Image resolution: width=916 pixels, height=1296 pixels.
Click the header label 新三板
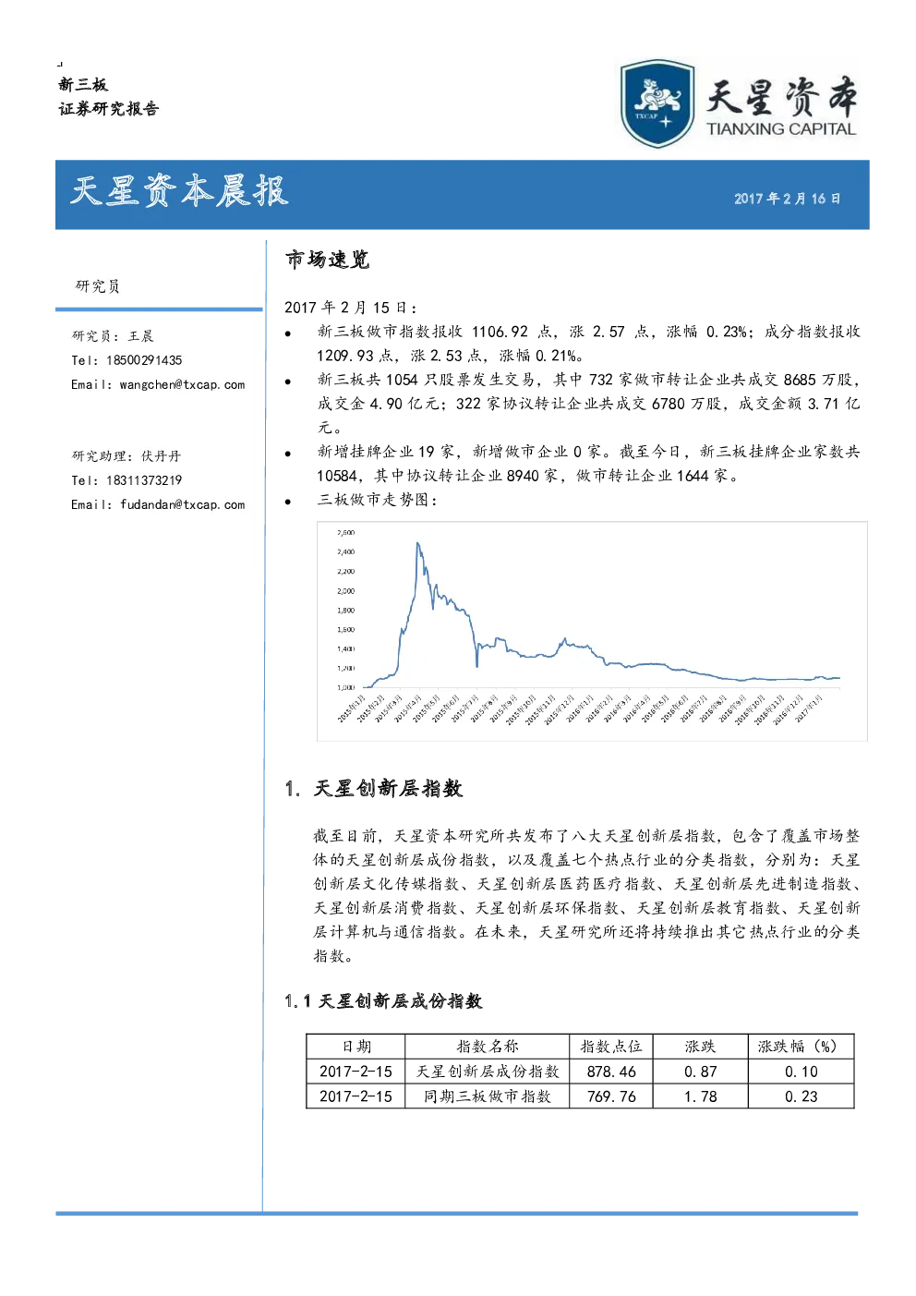click(83, 84)
